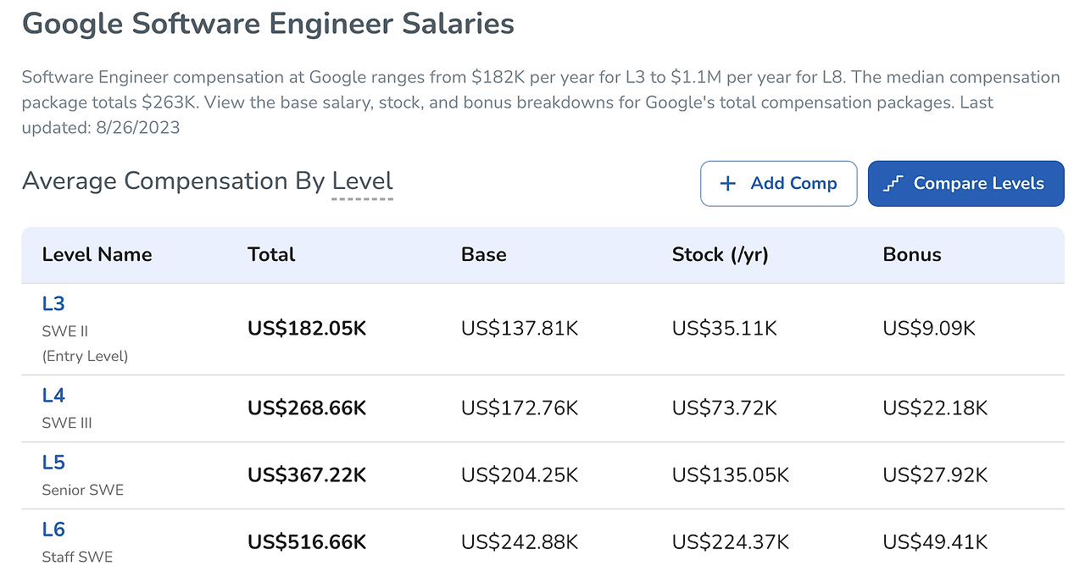Open the L5 level link
1085x588 pixels.
53,463
